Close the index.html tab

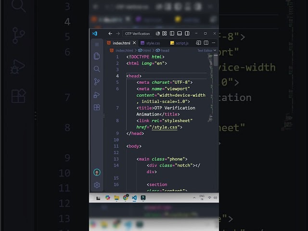134,43
